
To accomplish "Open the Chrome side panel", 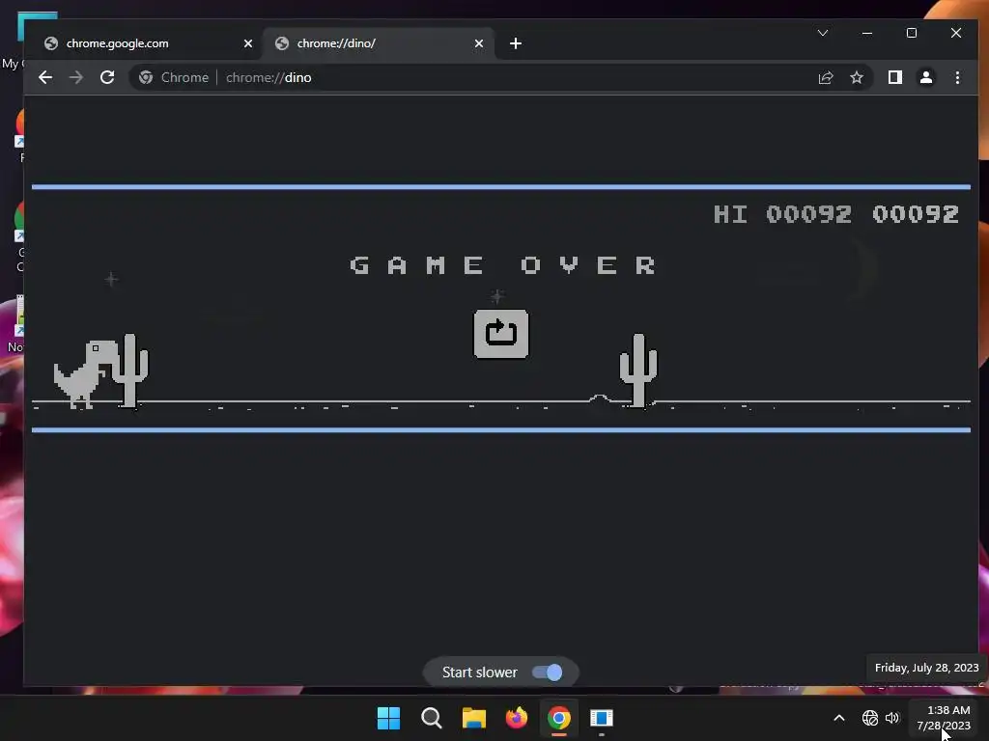I will tap(895, 77).
